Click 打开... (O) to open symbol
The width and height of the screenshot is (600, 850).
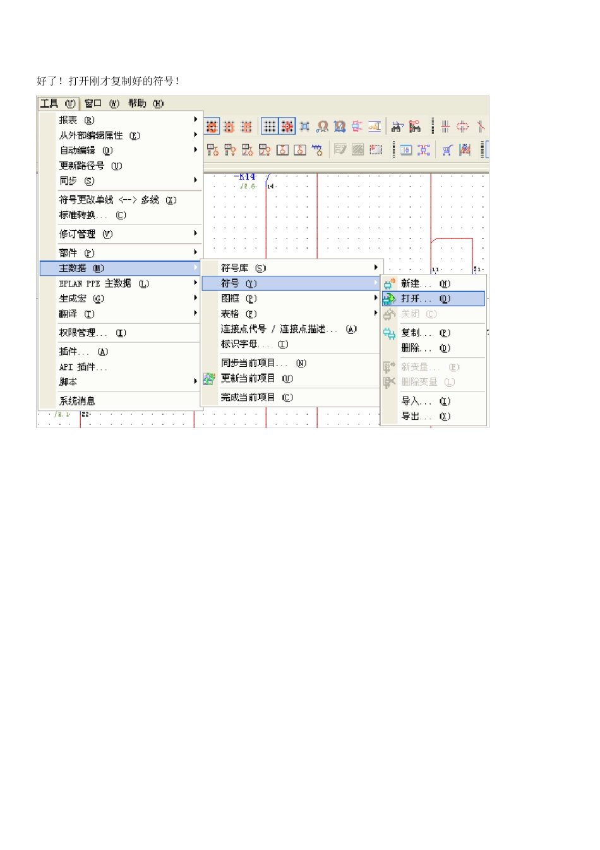(x=433, y=299)
